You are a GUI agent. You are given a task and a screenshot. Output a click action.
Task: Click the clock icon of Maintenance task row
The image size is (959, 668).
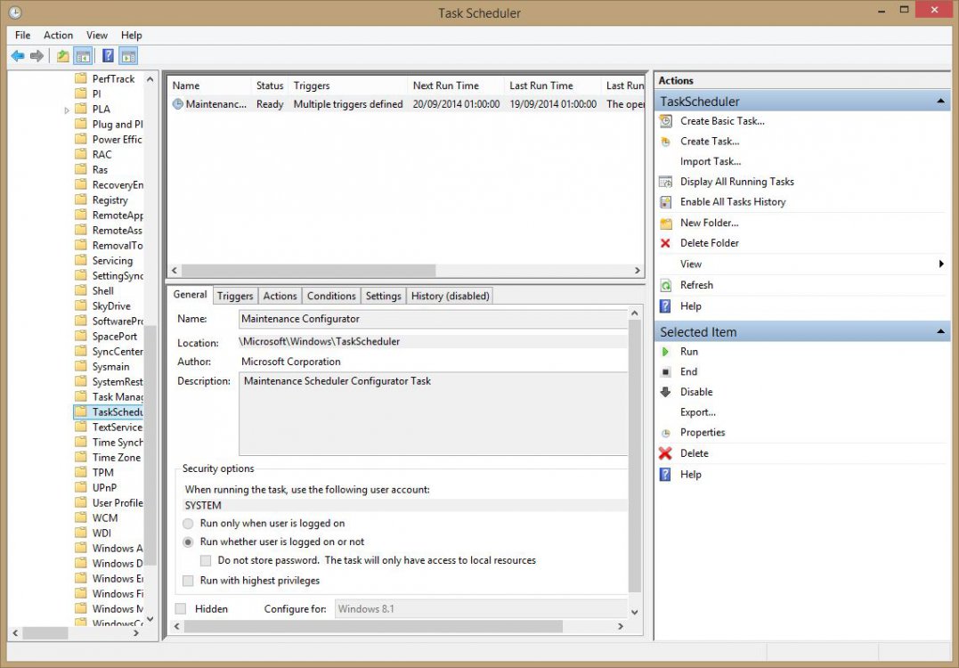[x=177, y=104]
